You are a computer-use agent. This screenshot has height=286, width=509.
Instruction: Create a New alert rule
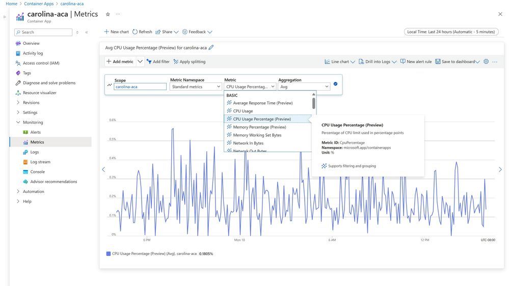(416, 62)
